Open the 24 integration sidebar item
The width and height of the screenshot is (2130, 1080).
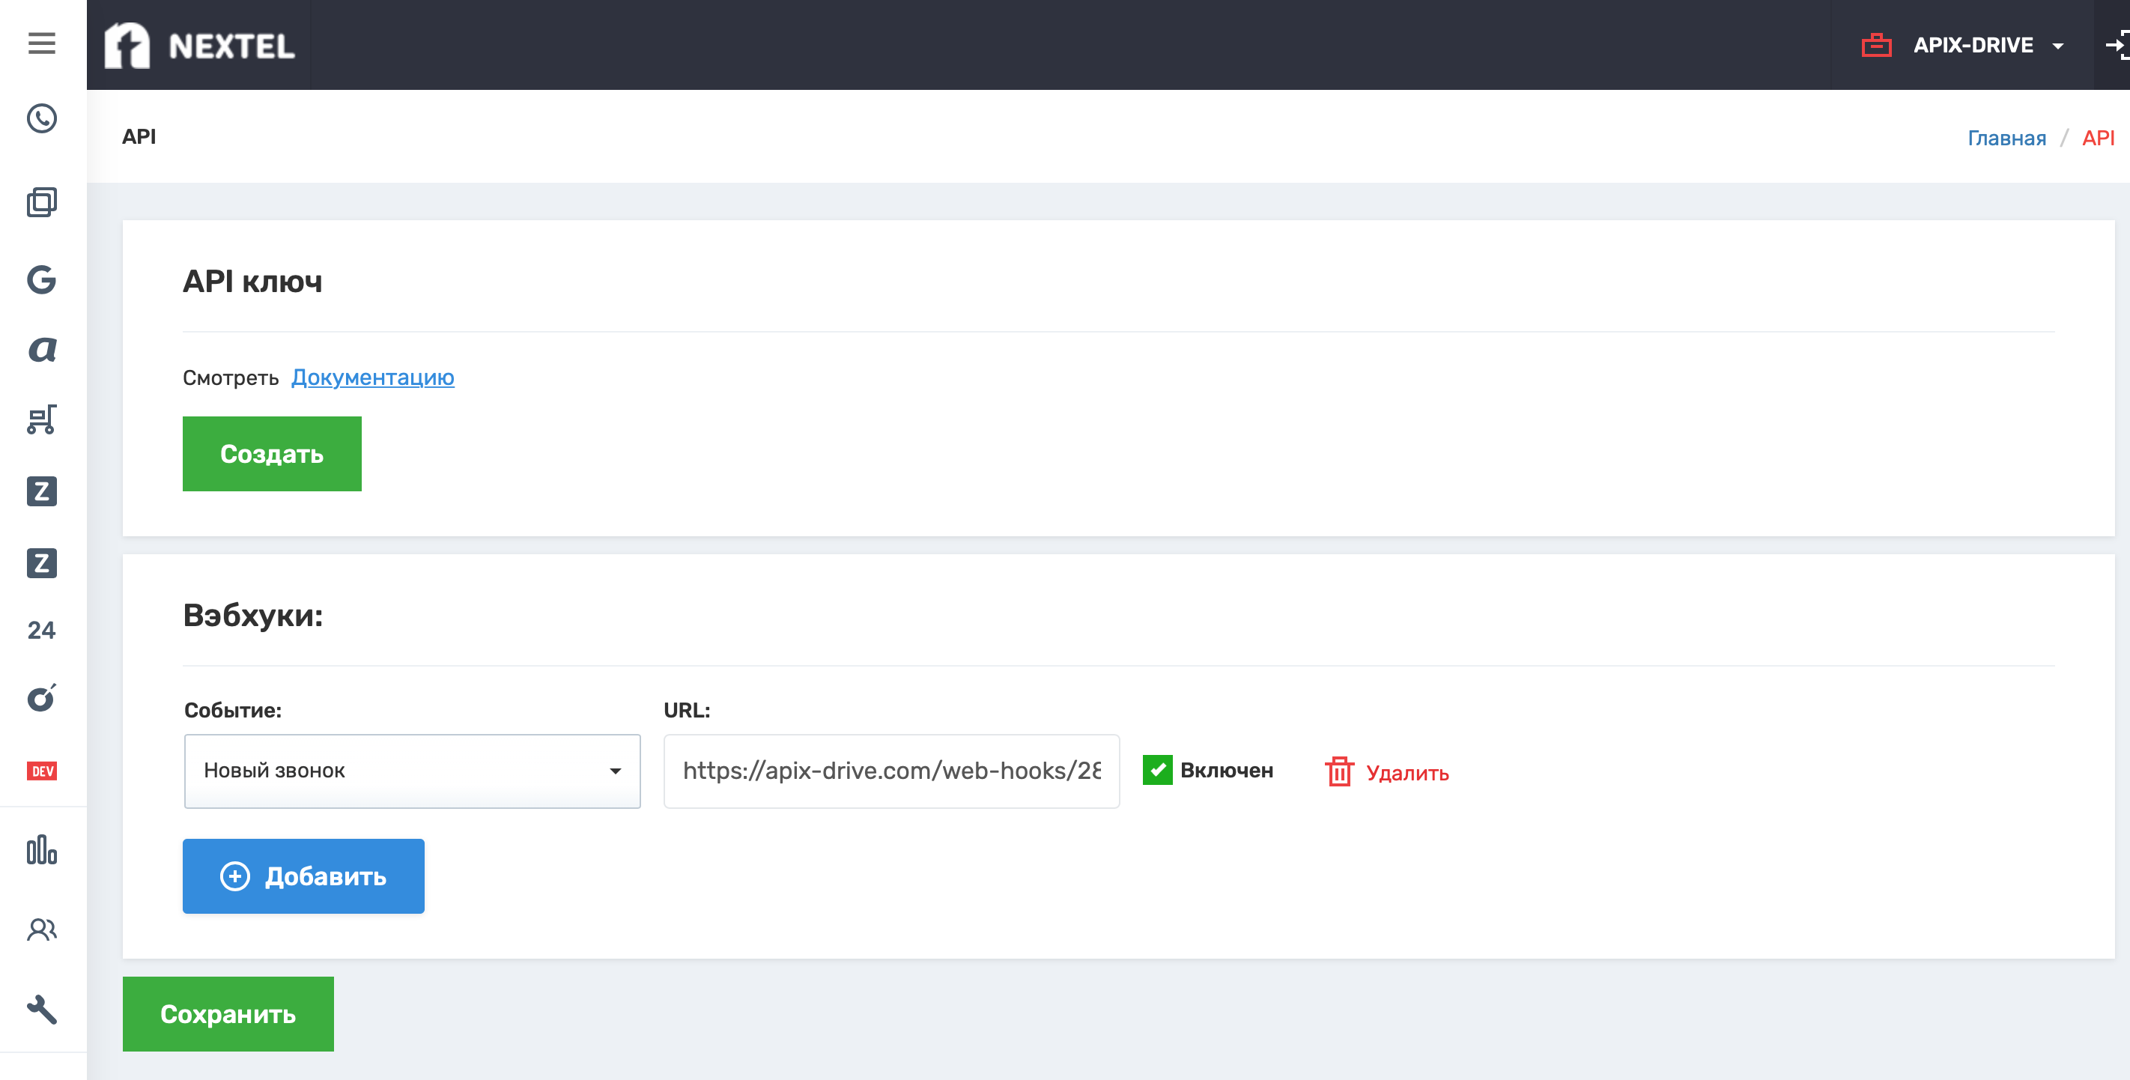pyautogui.click(x=41, y=630)
